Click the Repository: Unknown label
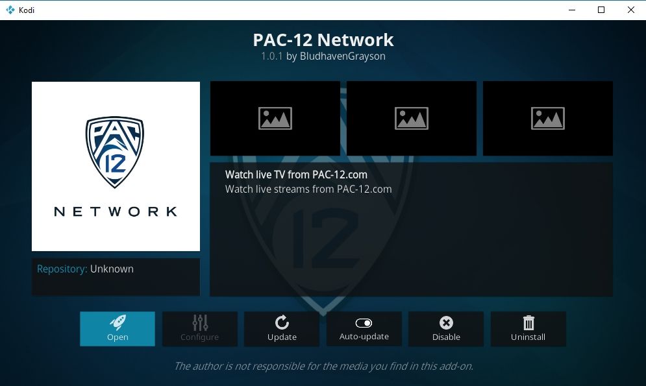Screen dimensions: 646x386 85,269
